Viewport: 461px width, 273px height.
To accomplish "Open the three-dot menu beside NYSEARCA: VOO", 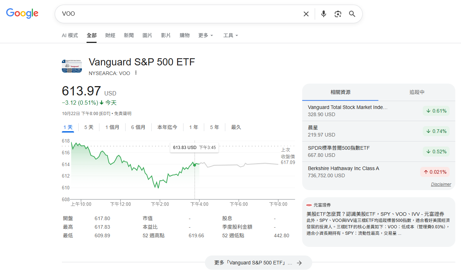I will click(136, 73).
